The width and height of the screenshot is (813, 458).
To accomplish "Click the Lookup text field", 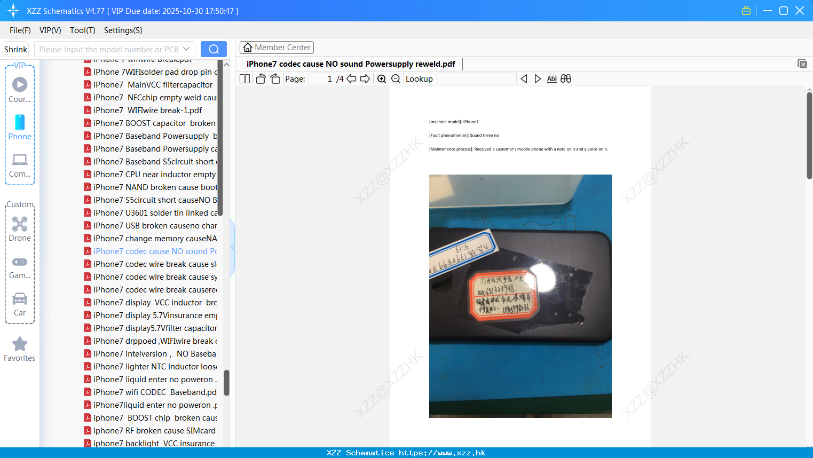I will tap(476, 79).
